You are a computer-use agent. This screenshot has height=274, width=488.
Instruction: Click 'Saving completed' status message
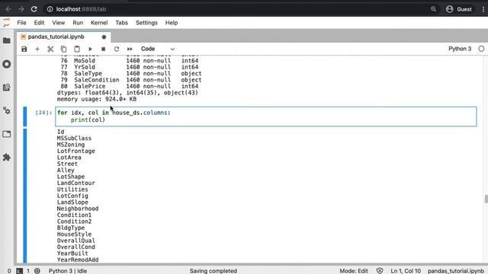click(213, 271)
